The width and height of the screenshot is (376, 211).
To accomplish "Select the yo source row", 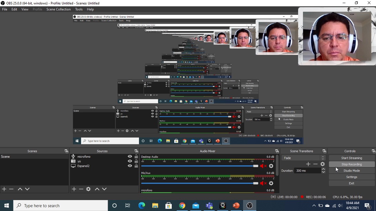I will coord(104,161).
